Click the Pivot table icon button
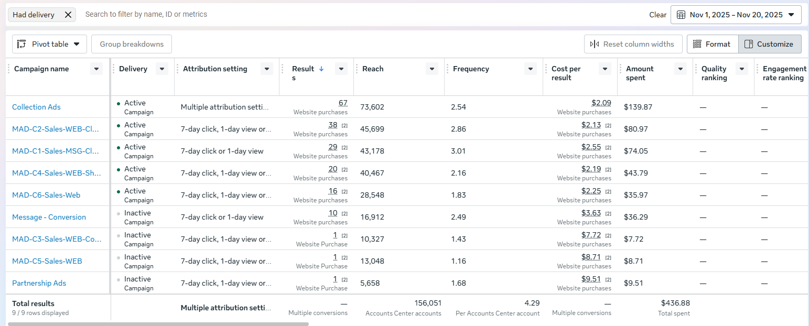 pyautogui.click(x=21, y=44)
